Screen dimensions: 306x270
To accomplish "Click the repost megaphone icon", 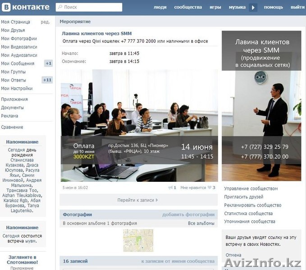I will coord(170,188).
